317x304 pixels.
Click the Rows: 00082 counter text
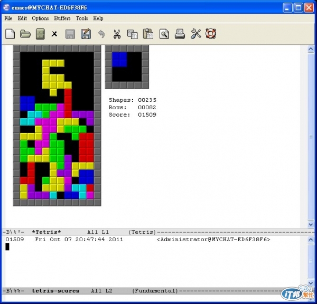coord(133,107)
